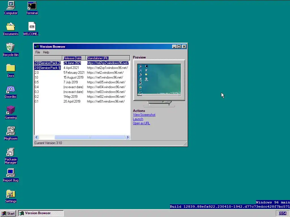
Task: Select the WELCOME markdown file icon
Action: tap(32, 29)
